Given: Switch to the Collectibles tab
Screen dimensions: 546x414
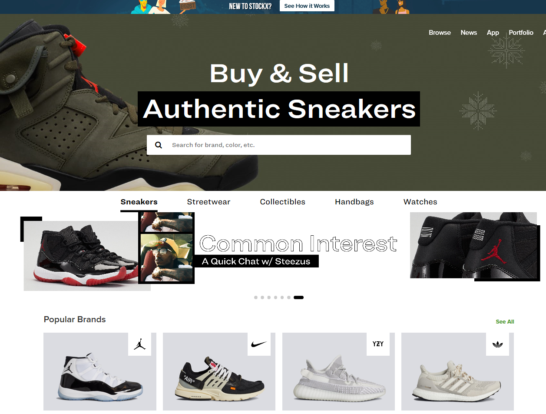Looking at the screenshot, I should pos(282,202).
